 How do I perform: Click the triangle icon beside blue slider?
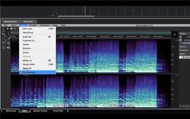coord(180,43)
